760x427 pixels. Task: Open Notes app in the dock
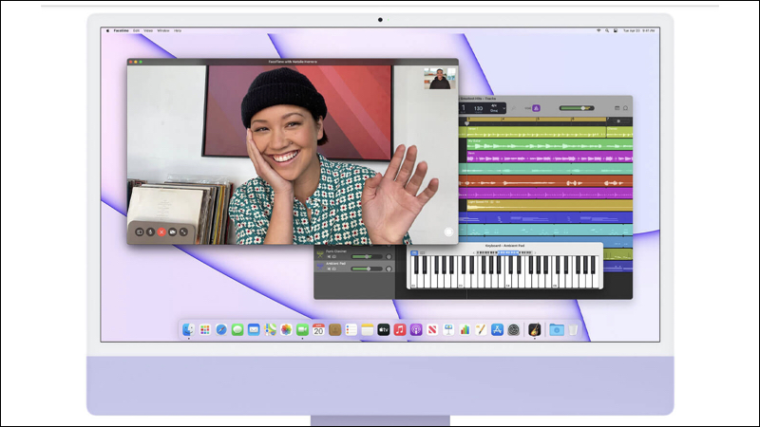click(368, 329)
